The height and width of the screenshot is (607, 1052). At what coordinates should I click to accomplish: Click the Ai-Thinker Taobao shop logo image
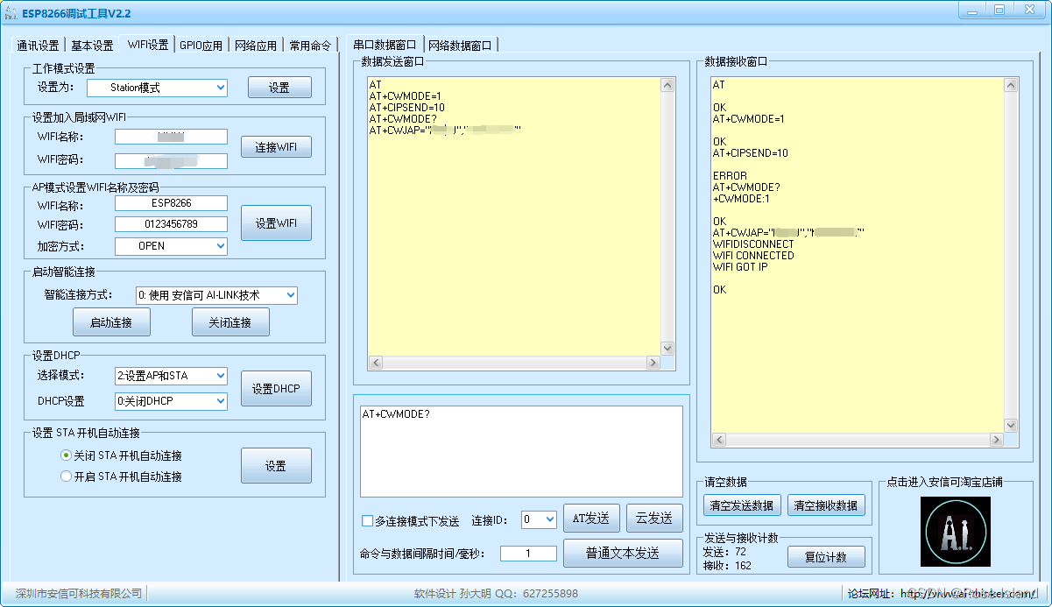(x=955, y=532)
